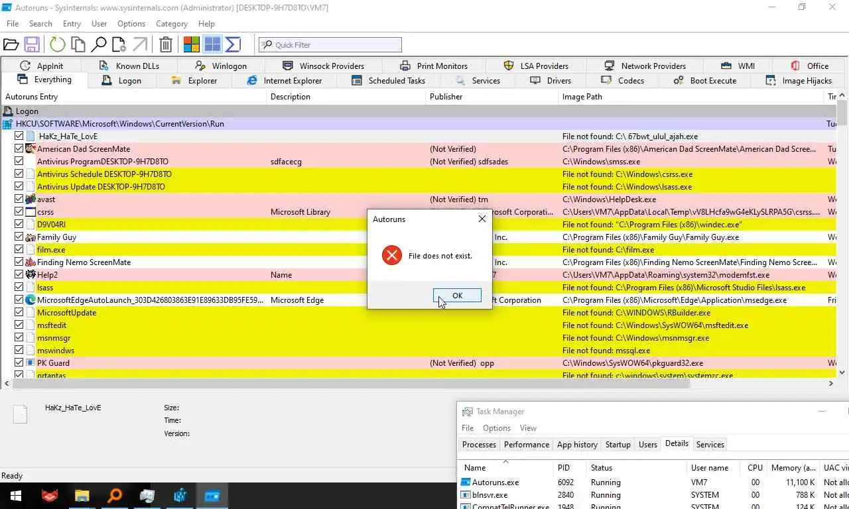Uncheck Antivirus ProgramDESKTOP-9H7D8TO checkbox

pos(19,161)
